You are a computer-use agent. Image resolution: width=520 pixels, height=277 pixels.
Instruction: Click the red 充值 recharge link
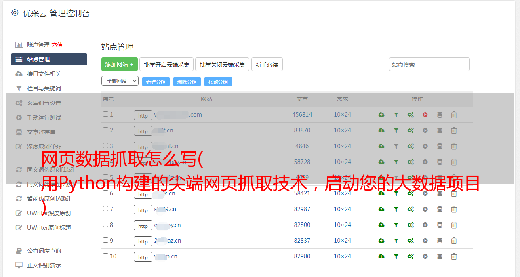point(57,45)
